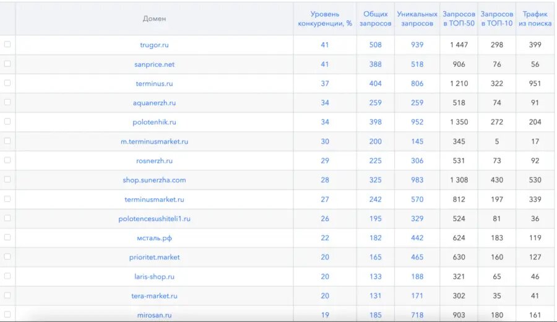This screenshot has width=557, height=322.
Task: Open the tera-market.ru domain link
Action: 154,296
